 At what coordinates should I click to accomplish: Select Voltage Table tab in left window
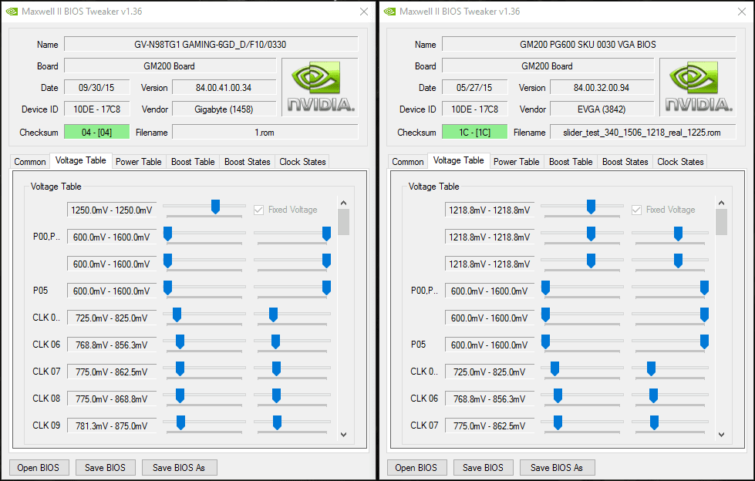80,161
